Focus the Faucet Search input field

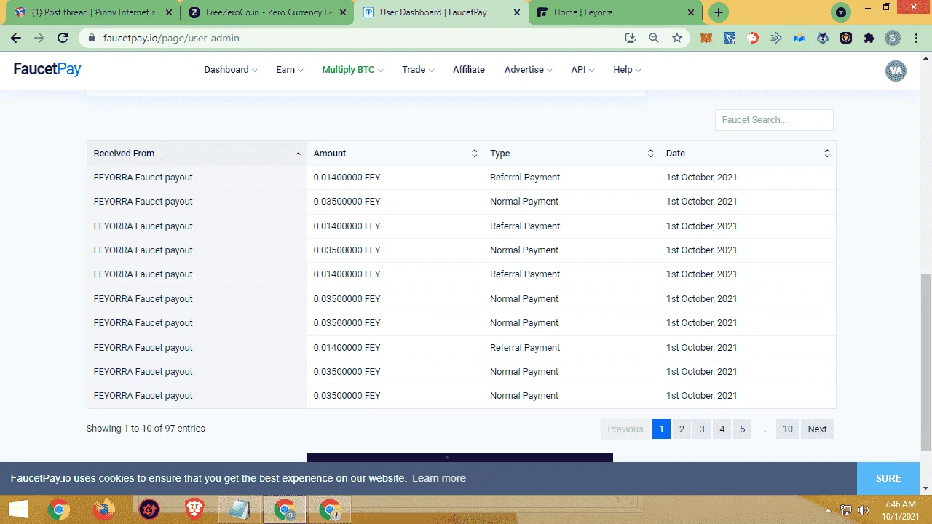pos(774,120)
